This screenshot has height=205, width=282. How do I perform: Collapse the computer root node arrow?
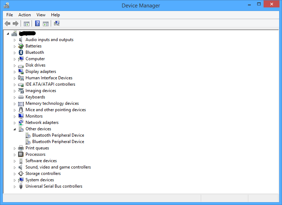(8, 34)
